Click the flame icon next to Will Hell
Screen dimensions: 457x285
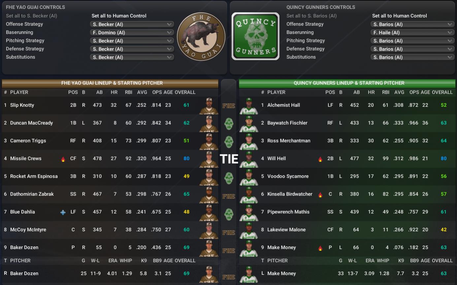click(320, 159)
